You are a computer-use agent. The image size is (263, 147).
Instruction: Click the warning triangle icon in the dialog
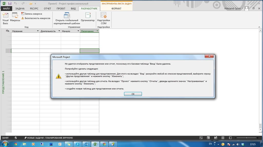pyautogui.click(x=58, y=76)
